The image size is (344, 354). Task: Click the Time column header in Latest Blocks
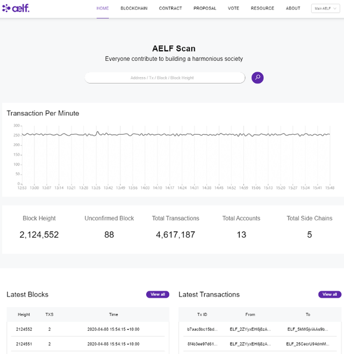113,315
